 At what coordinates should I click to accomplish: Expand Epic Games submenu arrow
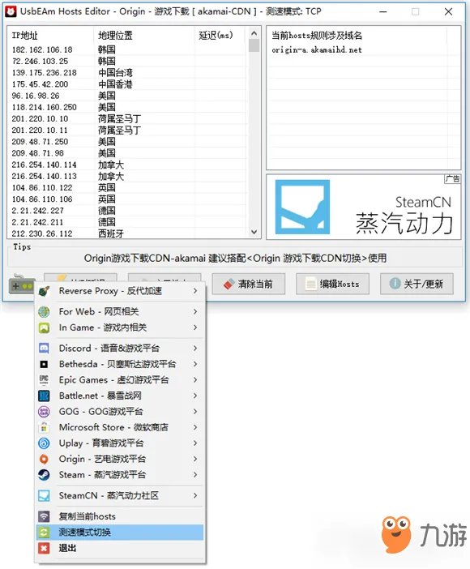tap(195, 380)
